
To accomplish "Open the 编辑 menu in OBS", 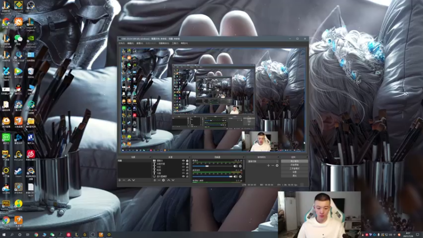I will point(131,43).
